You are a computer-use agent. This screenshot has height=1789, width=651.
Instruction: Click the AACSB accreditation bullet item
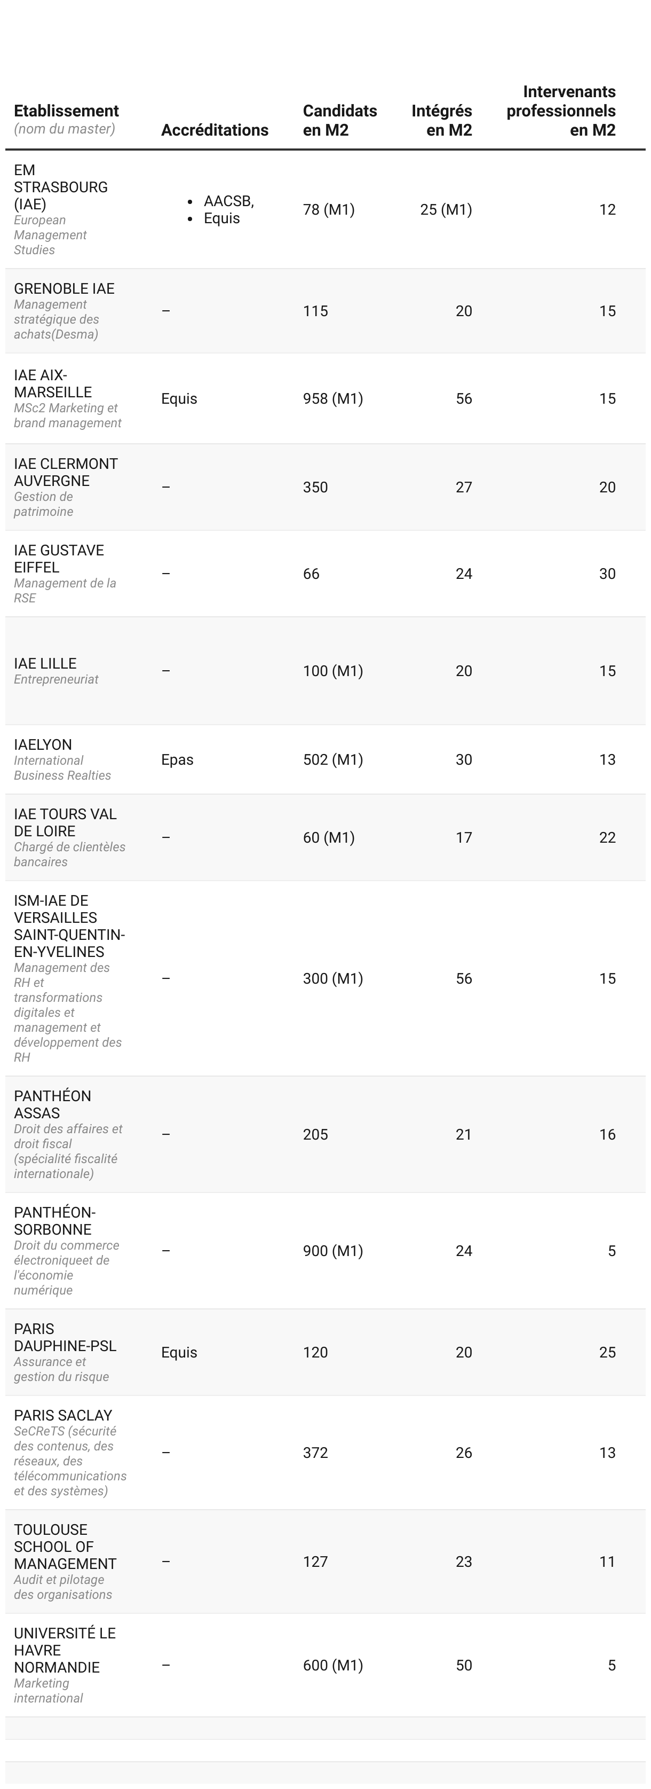click(x=228, y=201)
